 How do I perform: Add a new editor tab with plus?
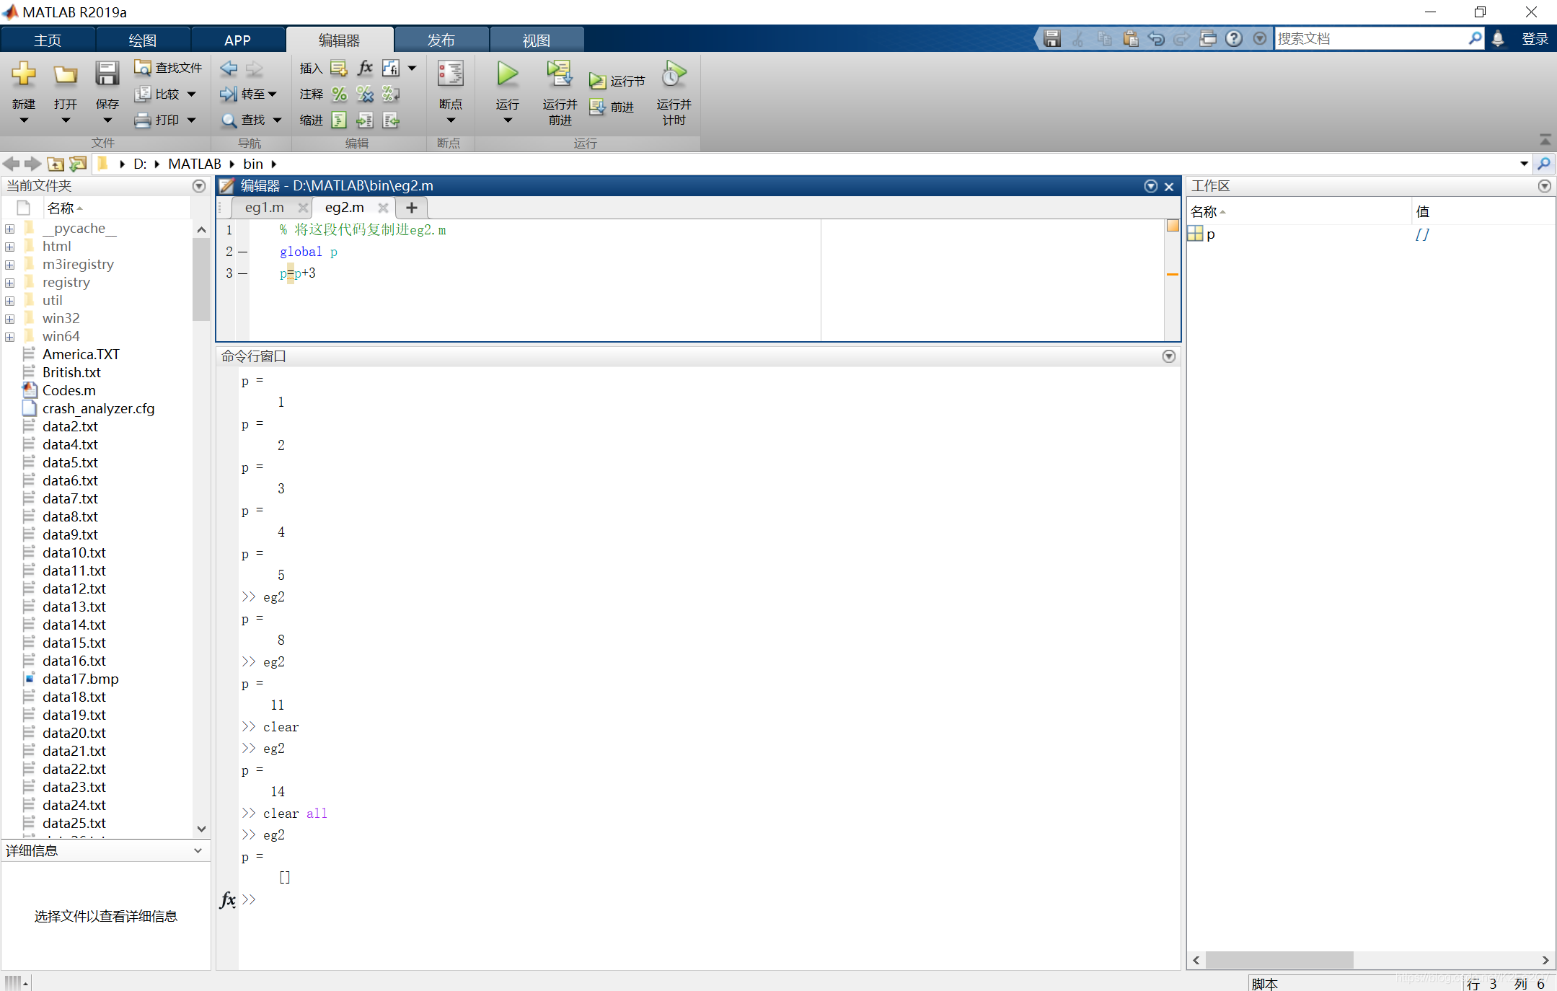[x=412, y=208]
